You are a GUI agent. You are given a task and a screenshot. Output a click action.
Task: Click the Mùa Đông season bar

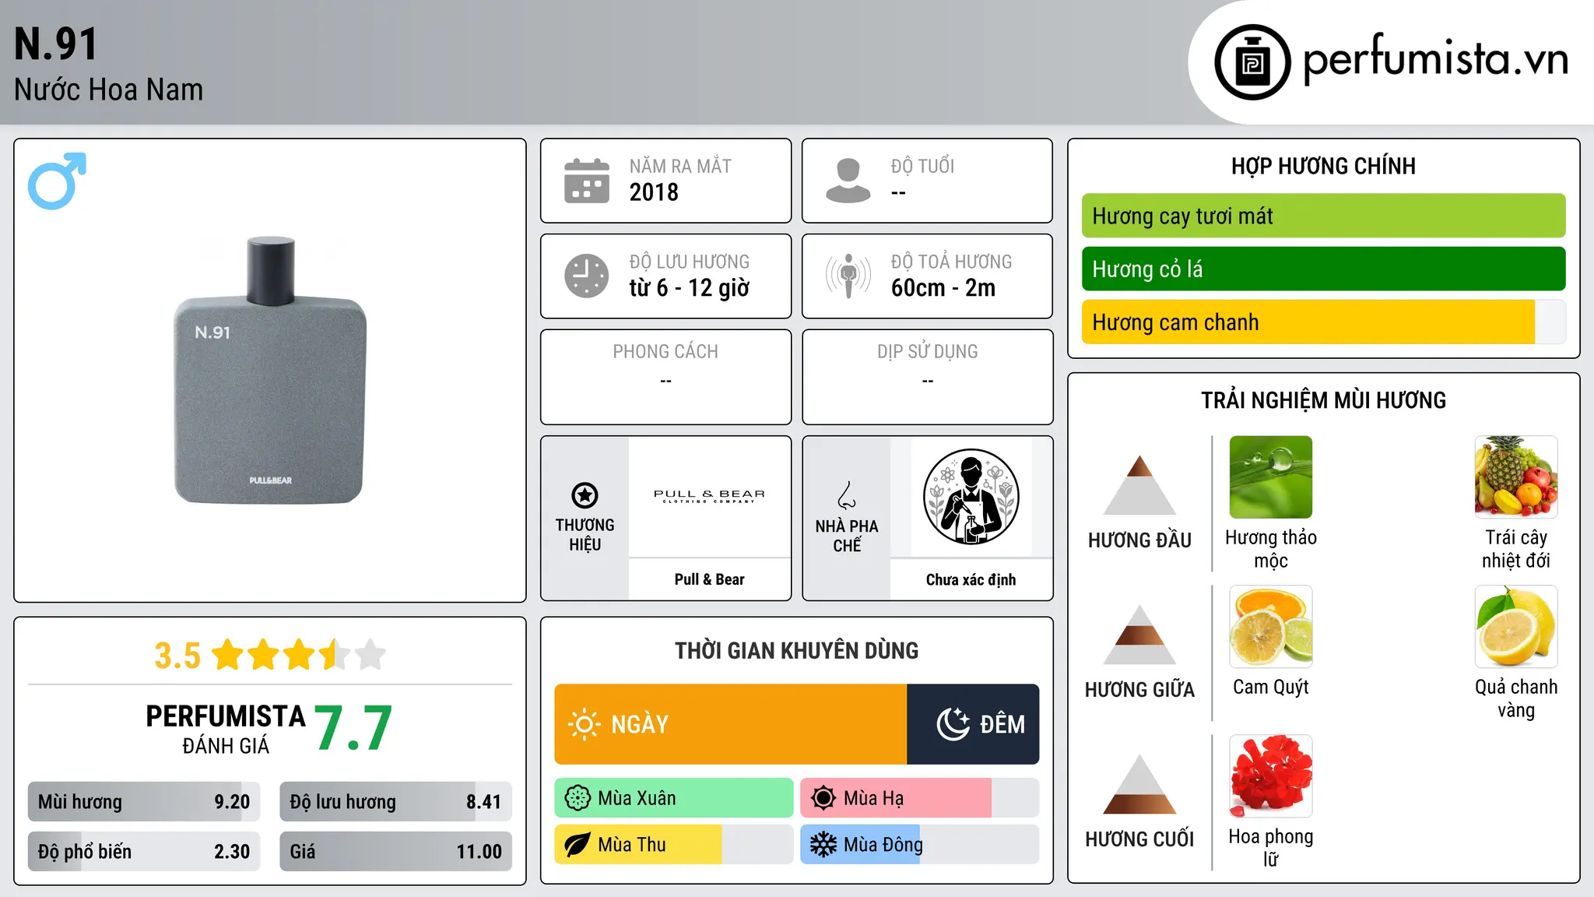tap(920, 845)
